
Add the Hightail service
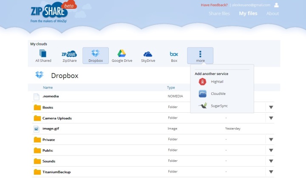point(218,82)
